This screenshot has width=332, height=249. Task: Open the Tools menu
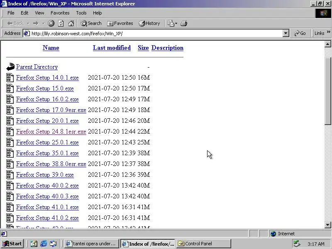(81, 13)
